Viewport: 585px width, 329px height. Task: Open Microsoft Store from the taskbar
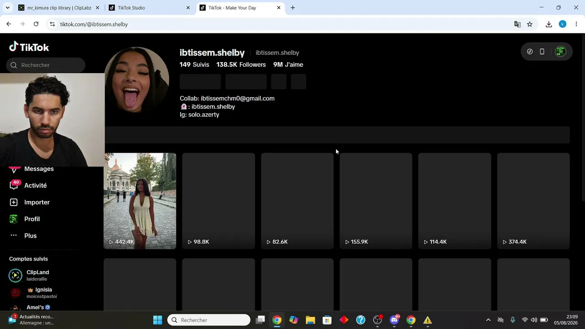[327, 320]
